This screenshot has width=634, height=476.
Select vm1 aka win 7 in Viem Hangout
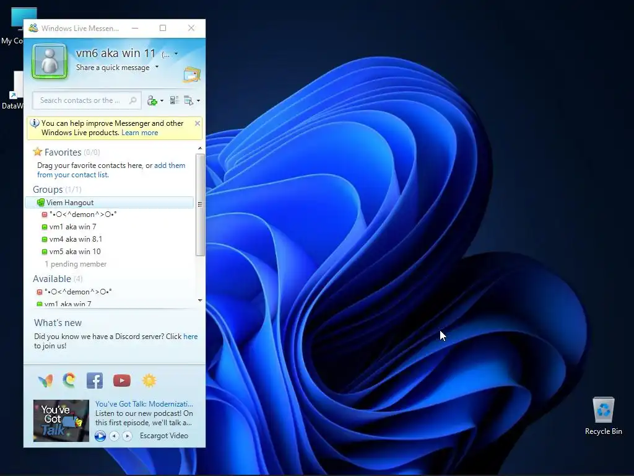[73, 227]
